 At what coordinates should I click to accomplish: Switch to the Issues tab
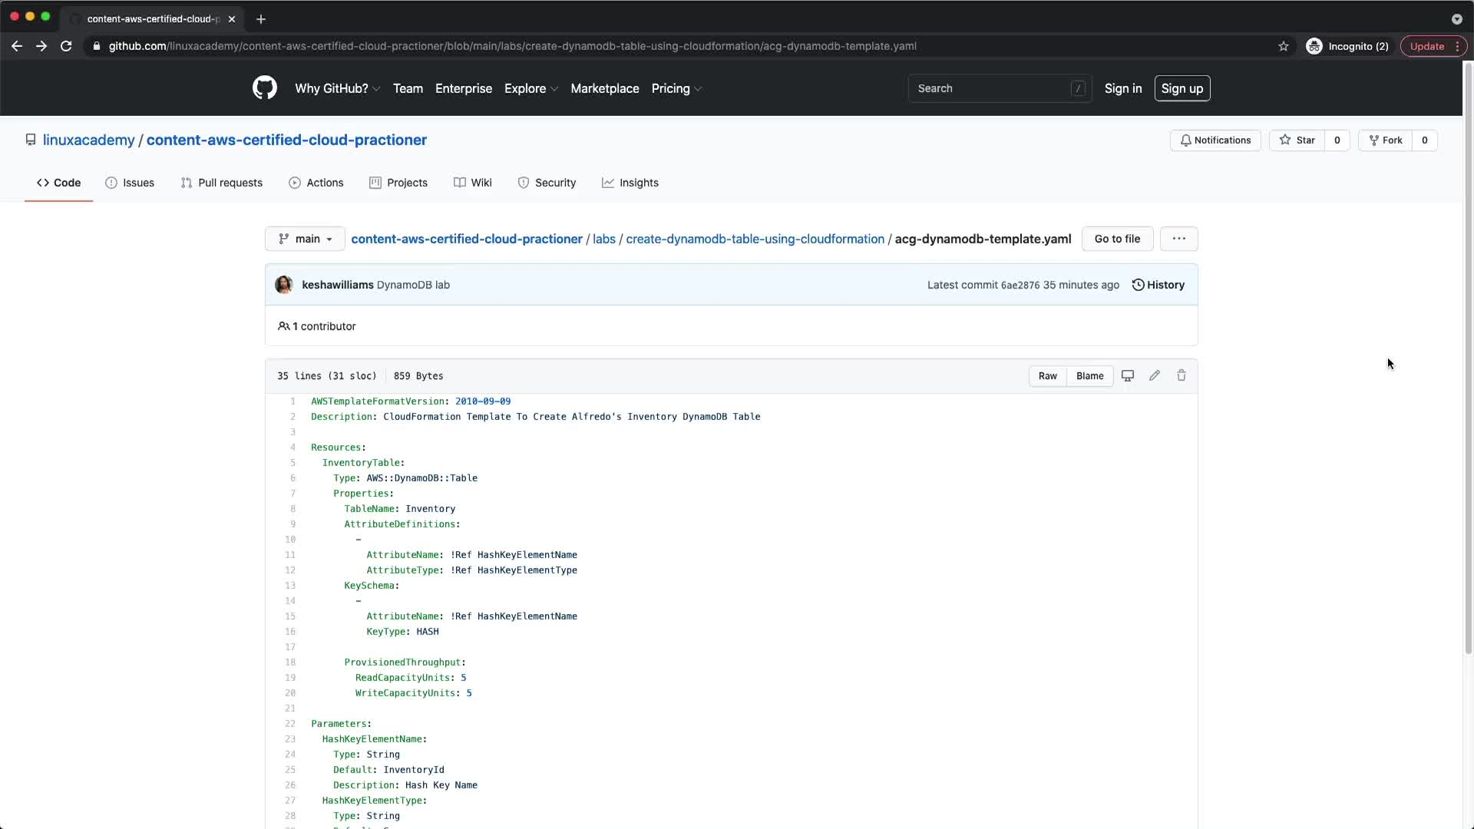tap(130, 183)
